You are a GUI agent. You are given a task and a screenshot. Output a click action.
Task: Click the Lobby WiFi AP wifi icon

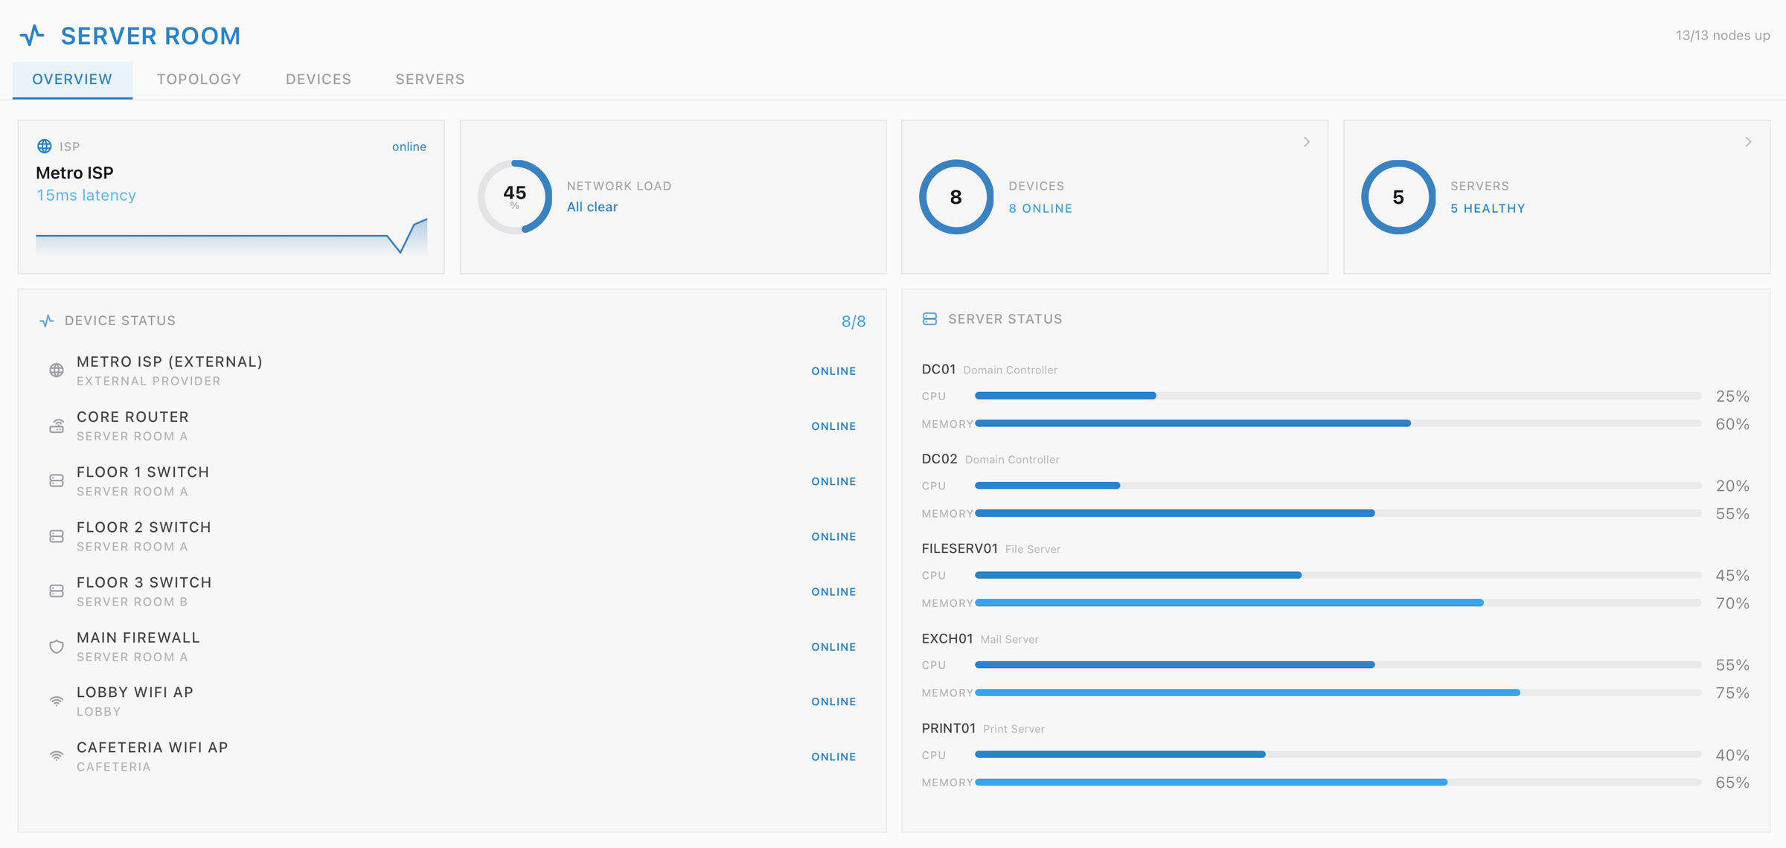click(57, 701)
